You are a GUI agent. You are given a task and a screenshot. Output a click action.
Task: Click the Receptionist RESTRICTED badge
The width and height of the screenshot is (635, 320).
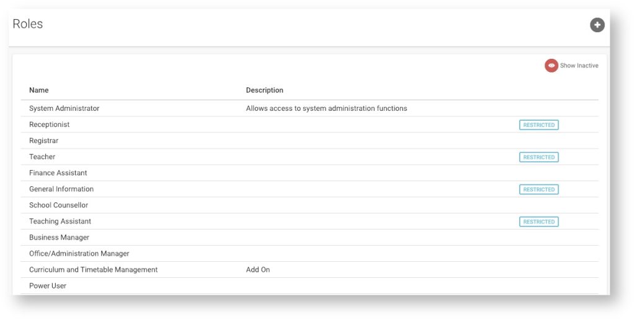click(x=539, y=125)
